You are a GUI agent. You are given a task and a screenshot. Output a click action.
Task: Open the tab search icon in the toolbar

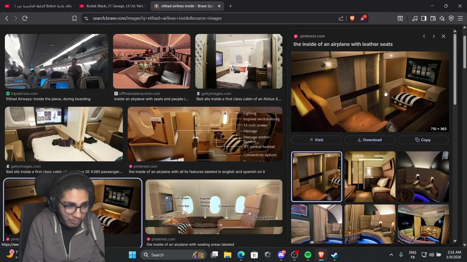400,18
